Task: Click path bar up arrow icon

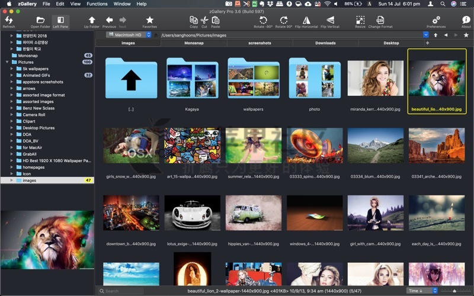Action: pyautogui.click(x=435, y=35)
